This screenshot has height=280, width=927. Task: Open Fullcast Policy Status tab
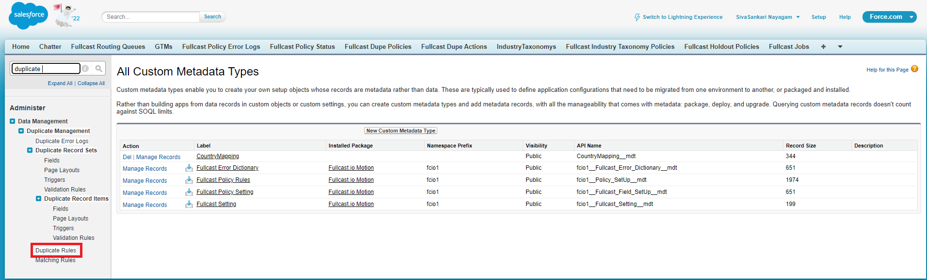pyautogui.click(x=303, y=47)
